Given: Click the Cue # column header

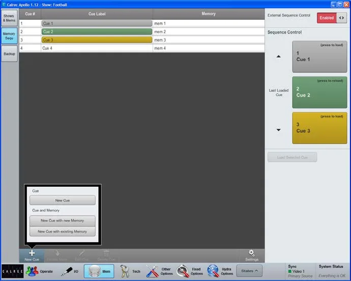Looking at the screenshot, I should click(30, 14).
